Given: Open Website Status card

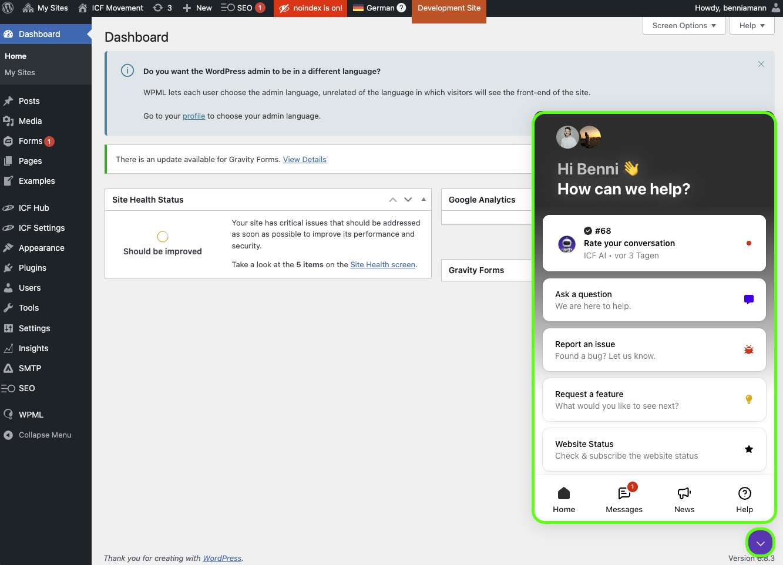Looking at the screenshot, I should 654,450.
